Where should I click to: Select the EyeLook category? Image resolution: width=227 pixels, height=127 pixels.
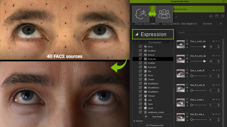pyautogui.click(x=152, y=59)
